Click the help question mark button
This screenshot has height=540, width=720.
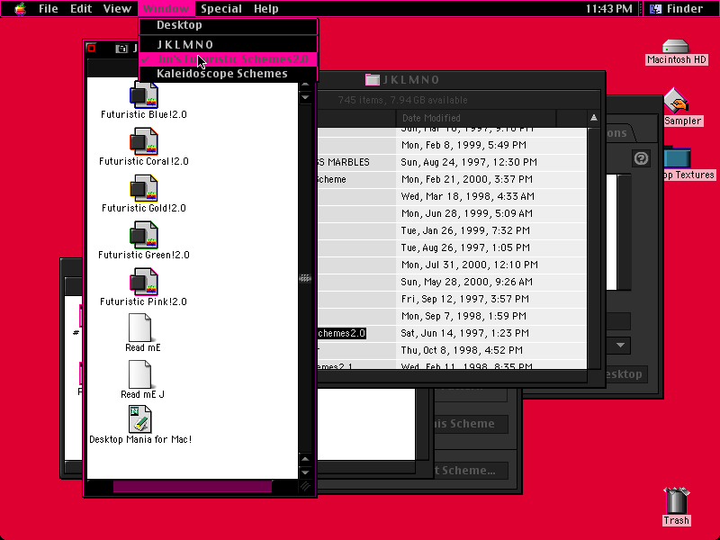click(641, 158)
